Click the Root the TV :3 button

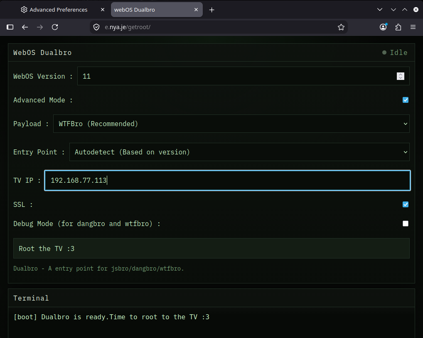pyautogui.click(x=211, y=249)
